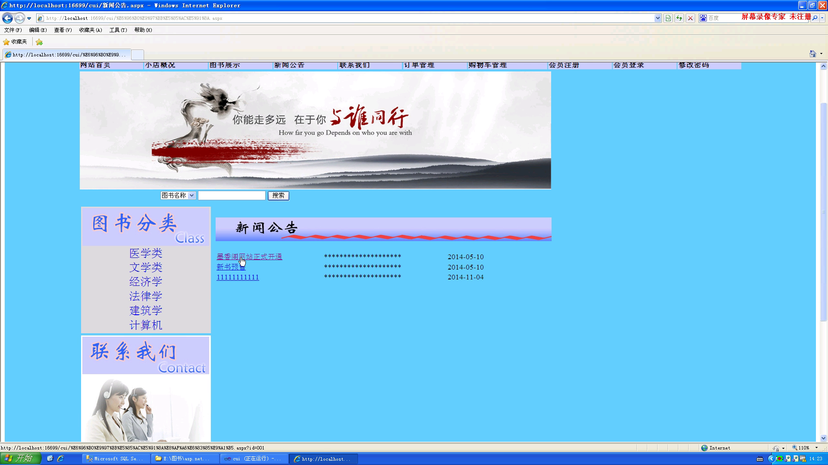This screenshot has width=828, height=465.
Task: Open the recent pages dropdown arrow
Action: [29, 19]
